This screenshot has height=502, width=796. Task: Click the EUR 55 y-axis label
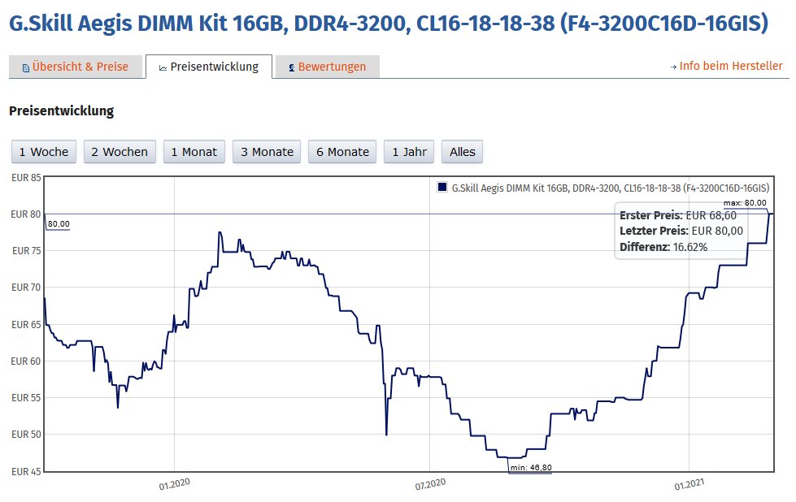point(26,398)
